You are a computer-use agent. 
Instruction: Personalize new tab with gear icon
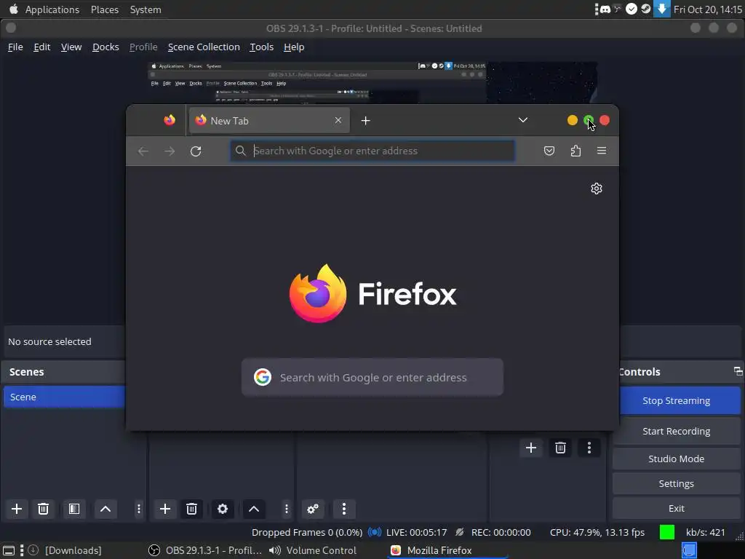pyautogui.click(x=597, y=189)
